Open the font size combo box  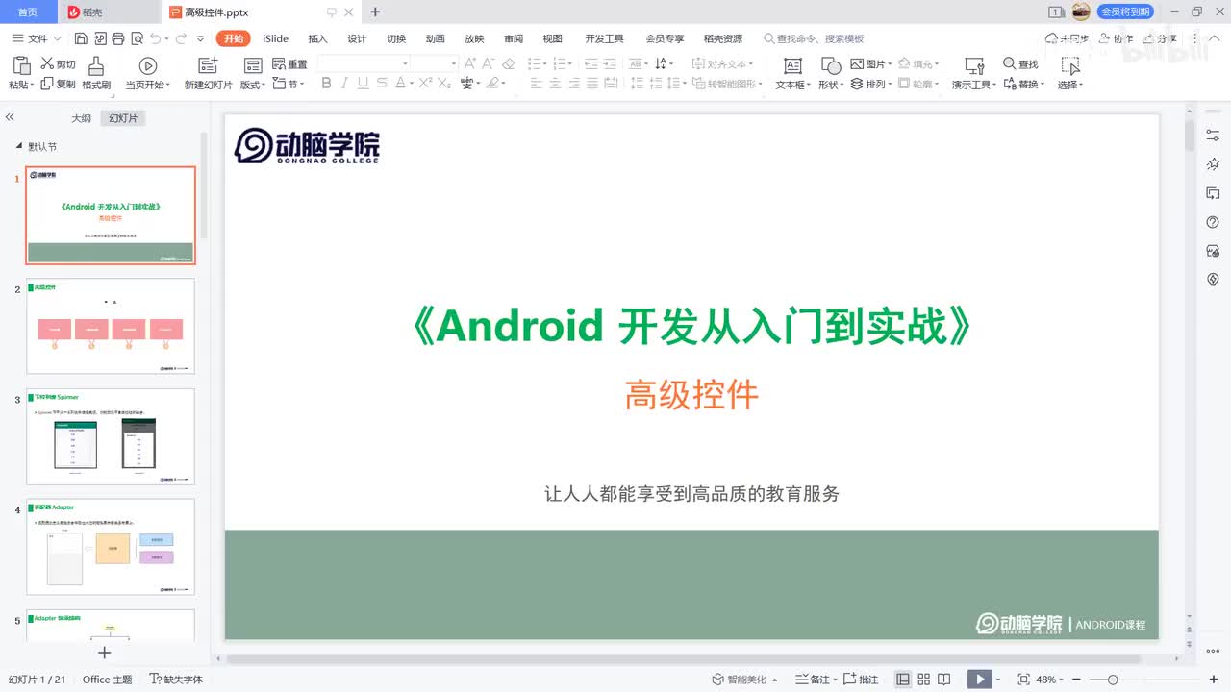[x=435, y=63]
